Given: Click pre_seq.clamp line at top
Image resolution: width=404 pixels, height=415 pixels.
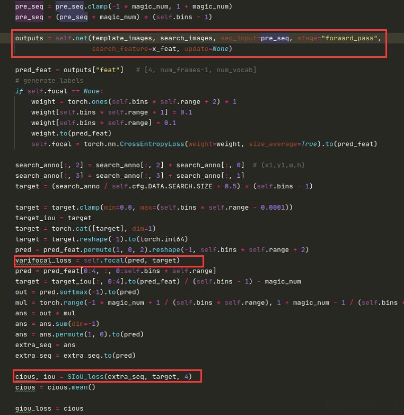Looking at the screenshot, I should point(124,6).
